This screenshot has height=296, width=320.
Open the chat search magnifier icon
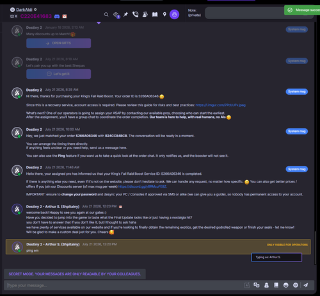click(106, 15)
